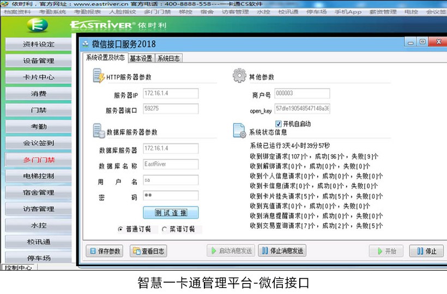Image resolution: width=447 pixels, height=294 pixels.
Task: Click the gear icon beside 其他参数
Action: (x=239, y=76)
